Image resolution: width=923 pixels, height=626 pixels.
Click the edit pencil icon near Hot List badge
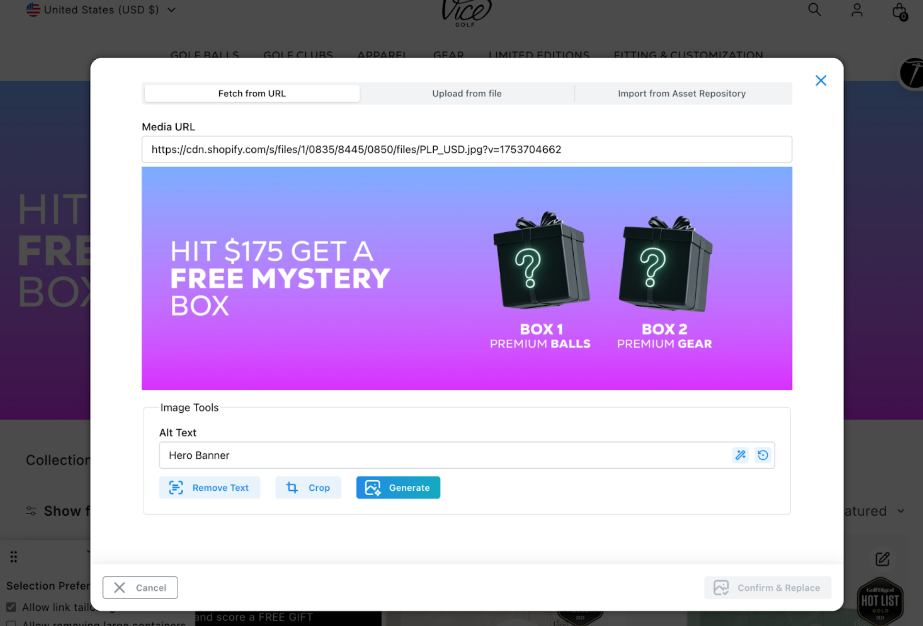(x=882, y=559)
